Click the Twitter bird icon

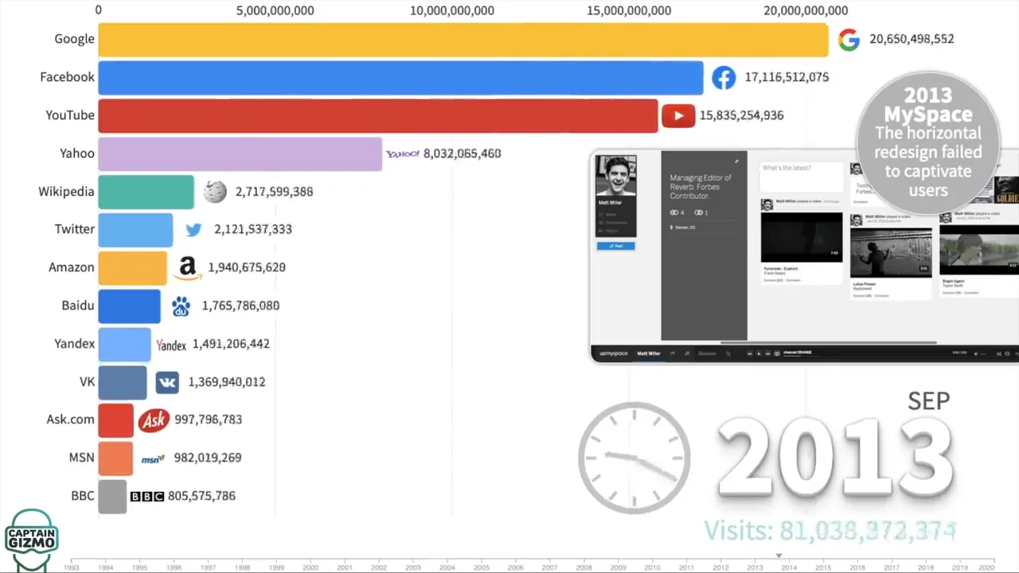pos(193,229)
